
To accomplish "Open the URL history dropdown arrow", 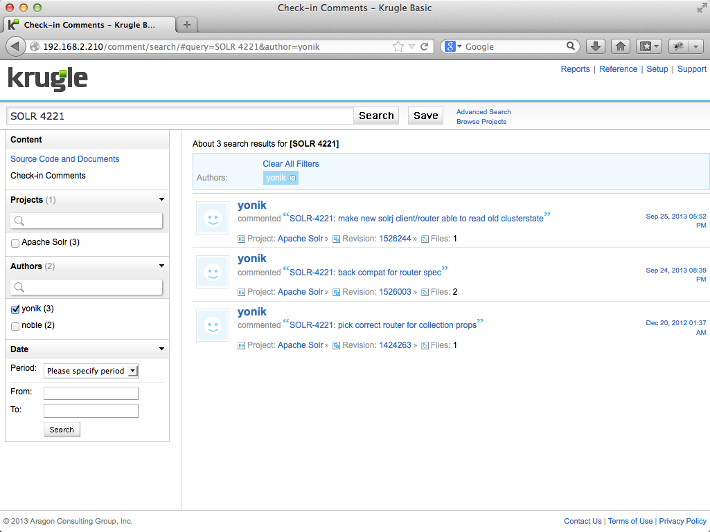I will (x=411, y=46).
